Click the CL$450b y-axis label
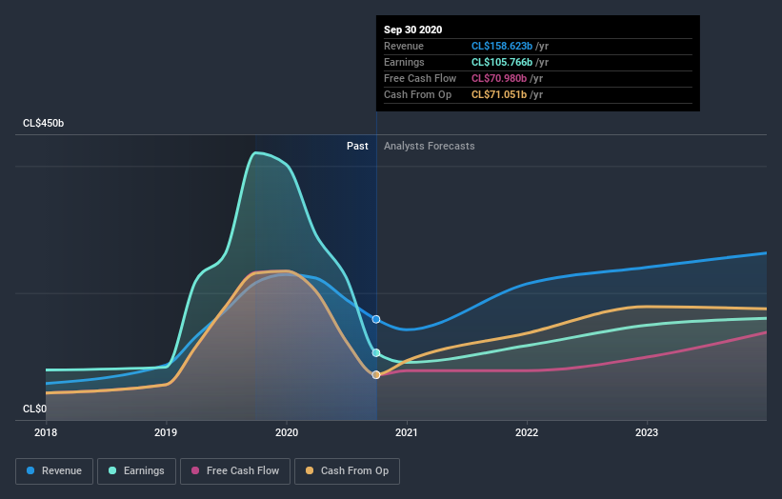The width and height of the screenshot is (782, 499). pyautogui.click(x=44, y=123)
